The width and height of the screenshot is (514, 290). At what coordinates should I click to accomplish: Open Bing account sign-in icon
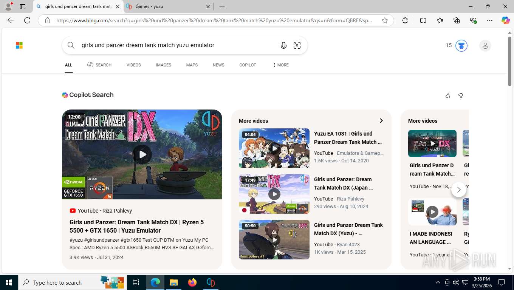[x=485, y=46]
